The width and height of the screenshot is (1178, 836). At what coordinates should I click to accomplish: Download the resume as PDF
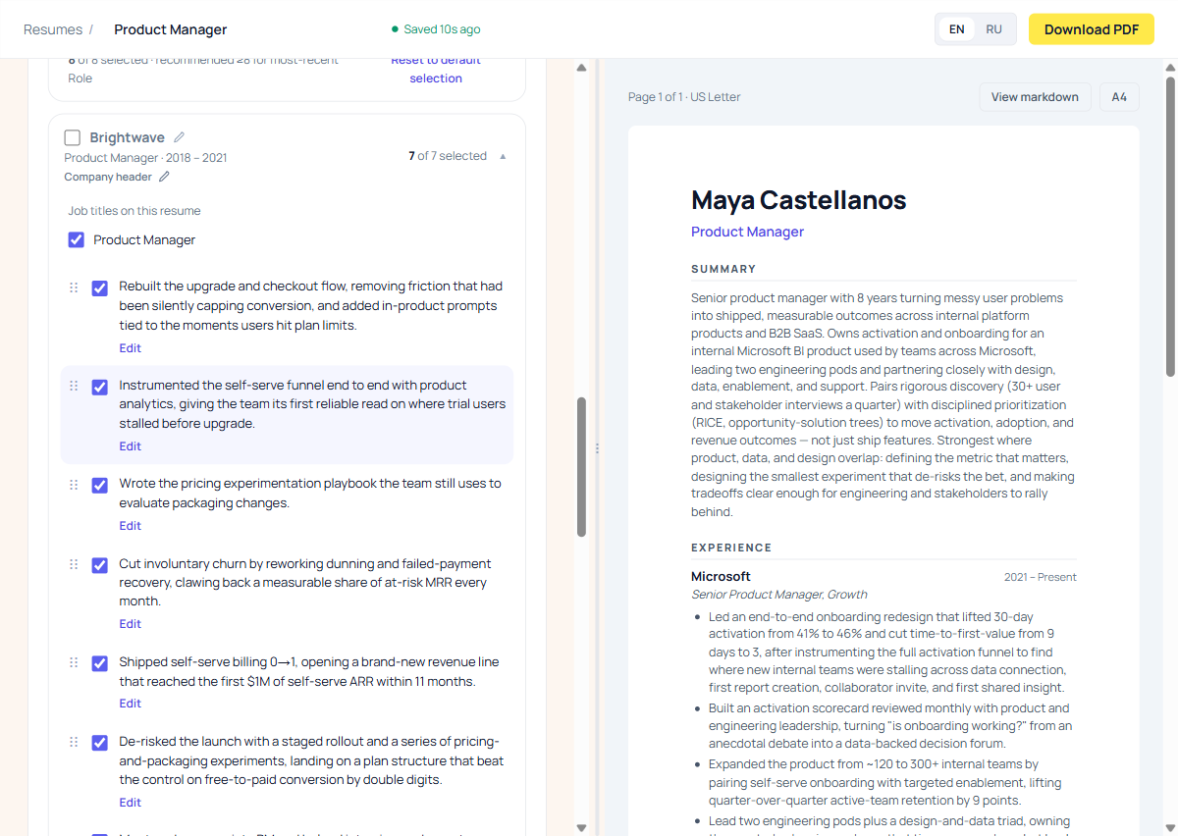[1092, 29]
